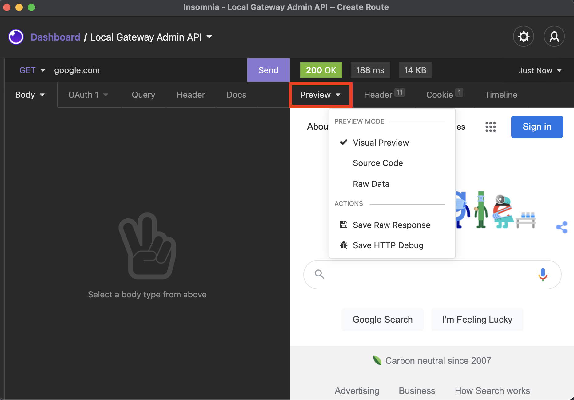Click the voice search microphone icon
This screenshot has width=574, height=400.
(543, 274)
